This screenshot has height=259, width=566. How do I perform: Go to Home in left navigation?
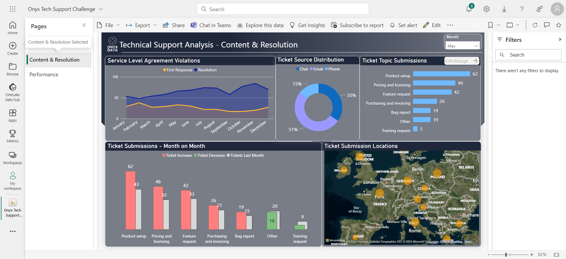(x=12, y=28)
